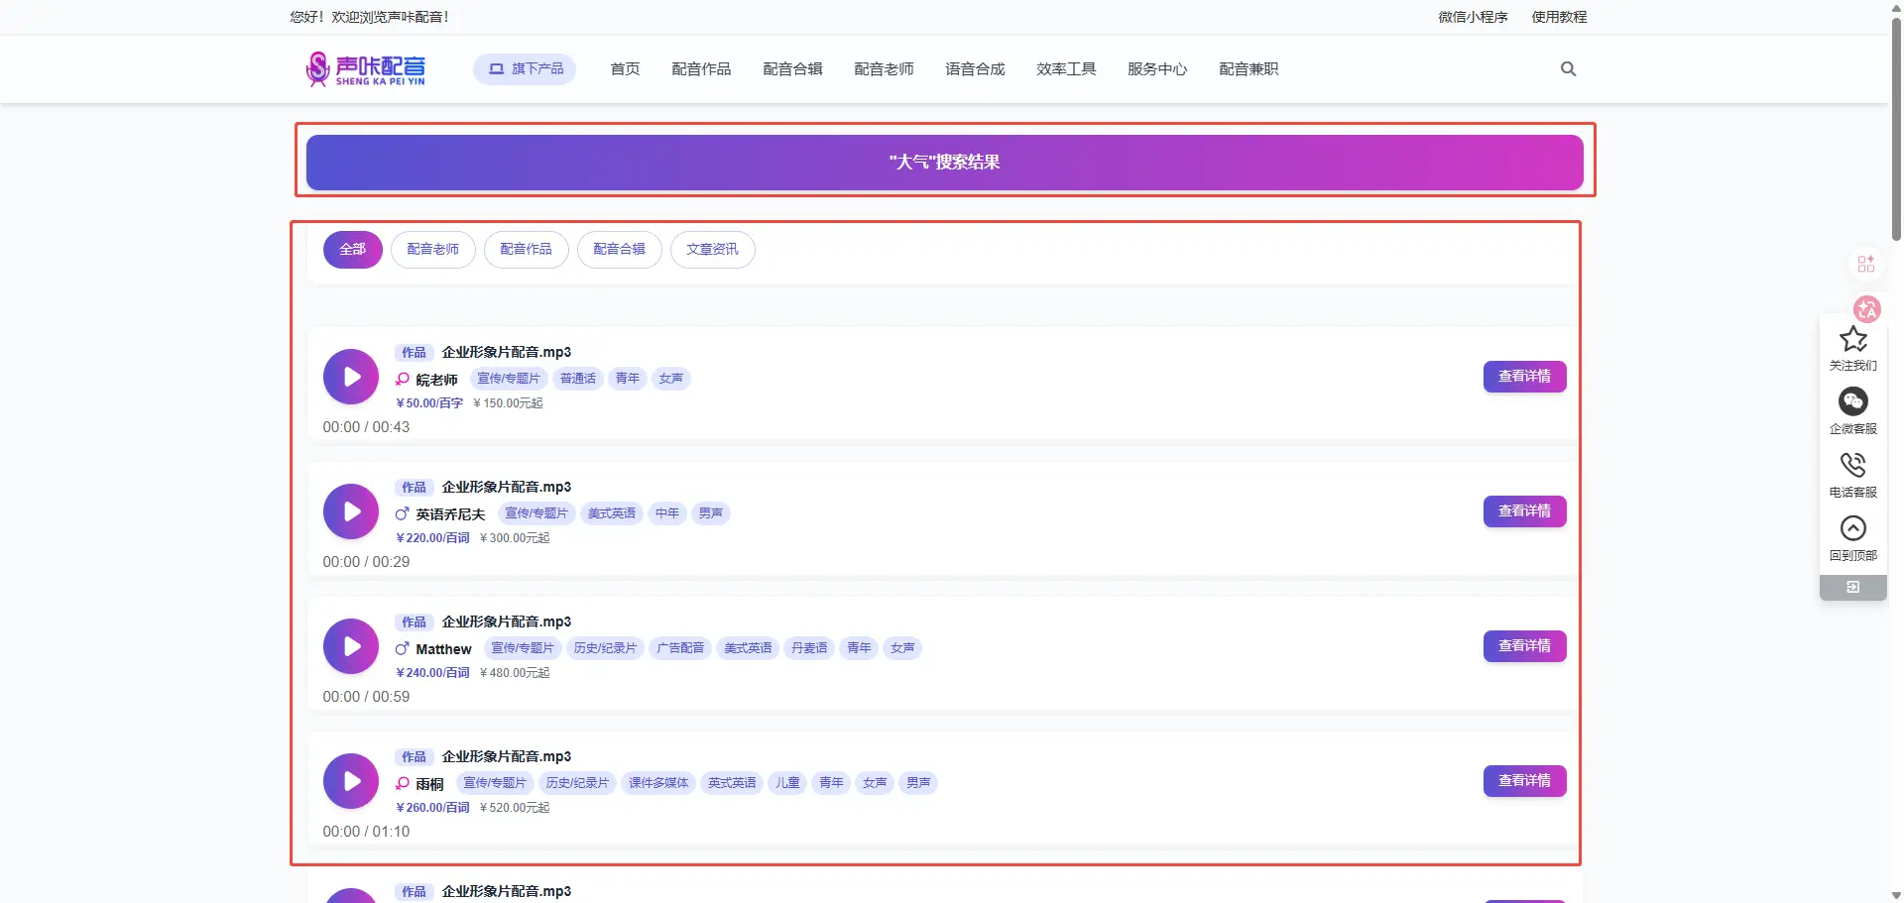Open the 微信小程序 link
This screenshot has height=903, width=1904.
tap(1473, 17)
